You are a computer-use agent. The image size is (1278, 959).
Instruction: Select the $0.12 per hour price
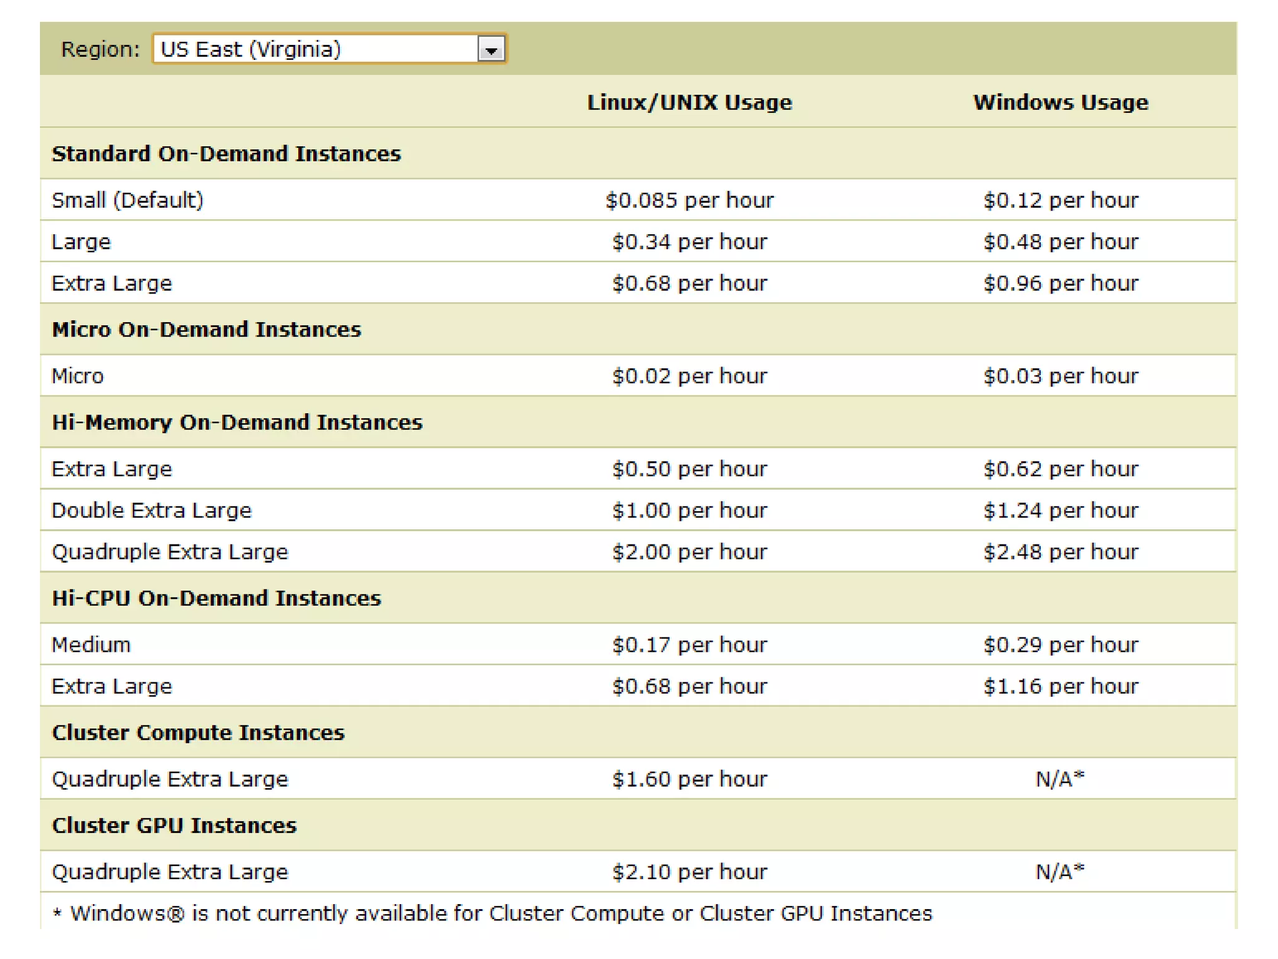tap(1061, 200)
